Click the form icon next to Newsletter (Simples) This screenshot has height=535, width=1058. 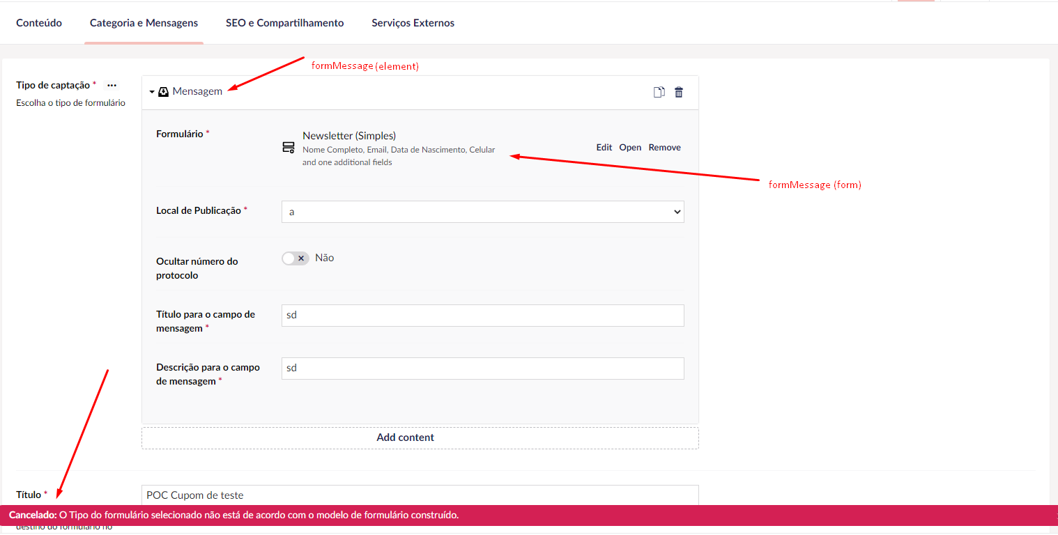click(288, 147)
